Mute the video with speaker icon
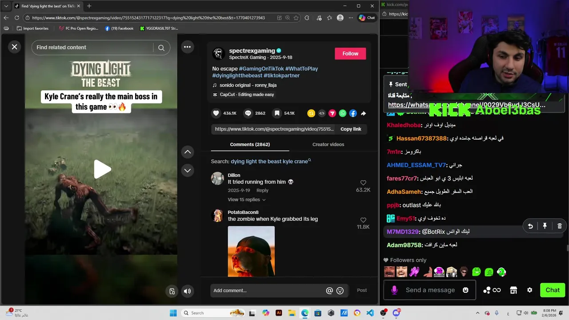The width and height of the screenshot is (569, 320). click(x=187, y=291)
